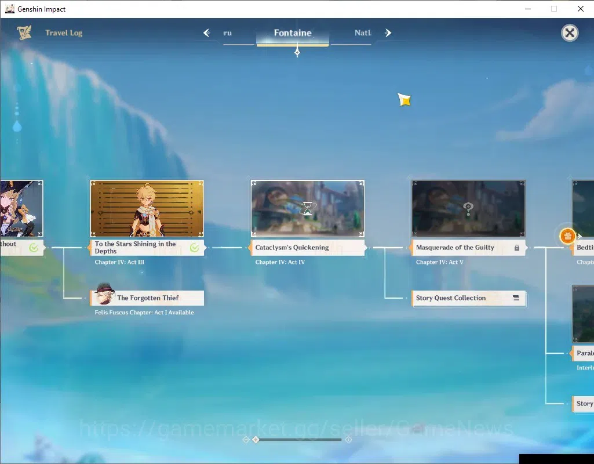Click the green checkmark on the leftmost quest
This screenshot has width=594, height=464.
point(34,248)
